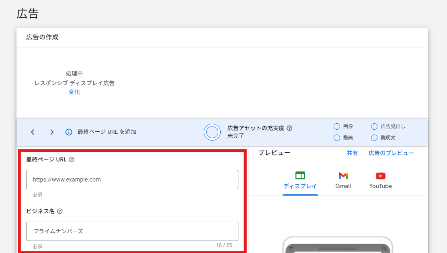
Task: Click help icon beside 最終ページ URL label
Action: [x=72, y=159]
